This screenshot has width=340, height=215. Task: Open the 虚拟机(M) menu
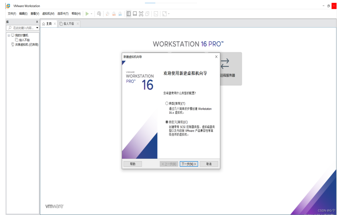click(x=48, y=14)
